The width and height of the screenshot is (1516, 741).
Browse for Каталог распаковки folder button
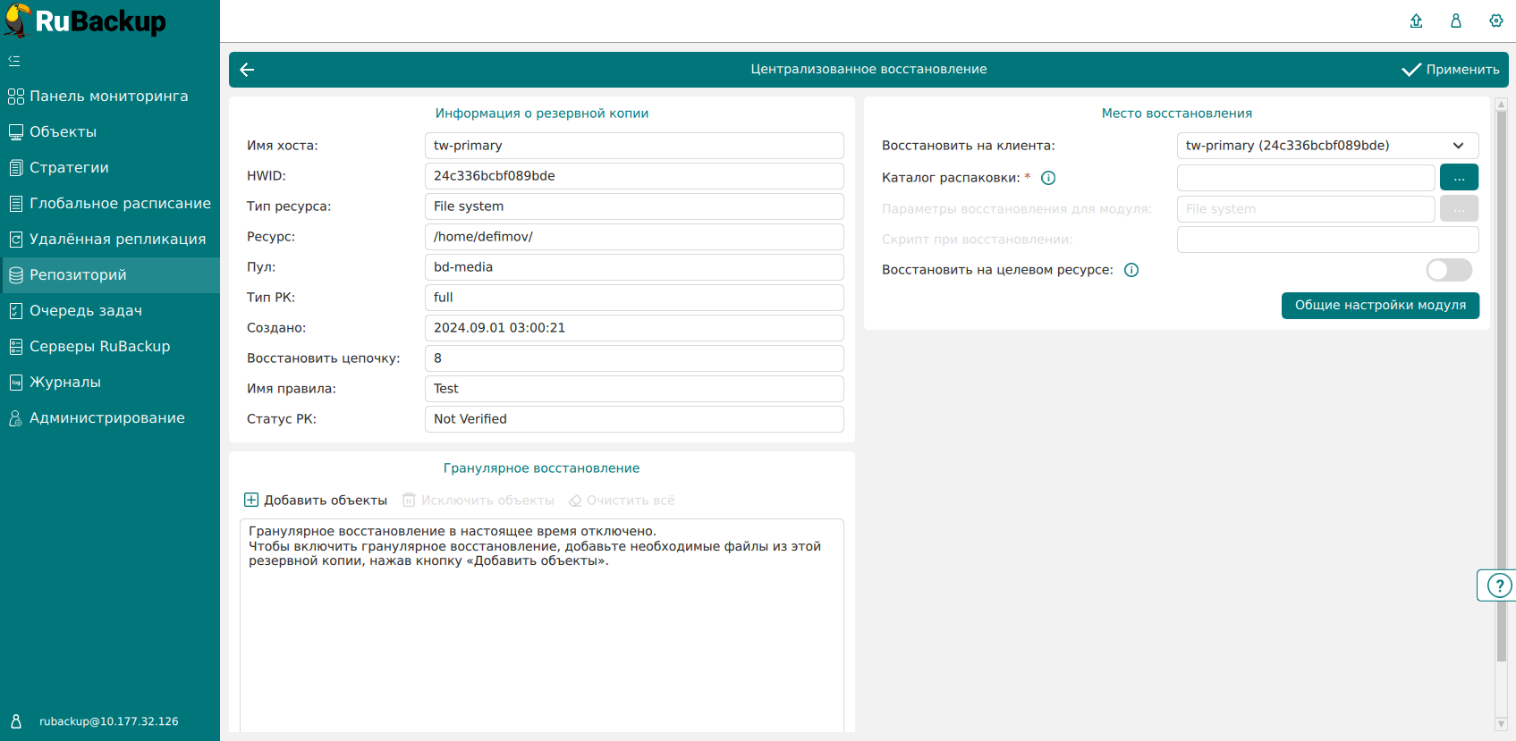pyautogui.click(x=1459, y=178)
